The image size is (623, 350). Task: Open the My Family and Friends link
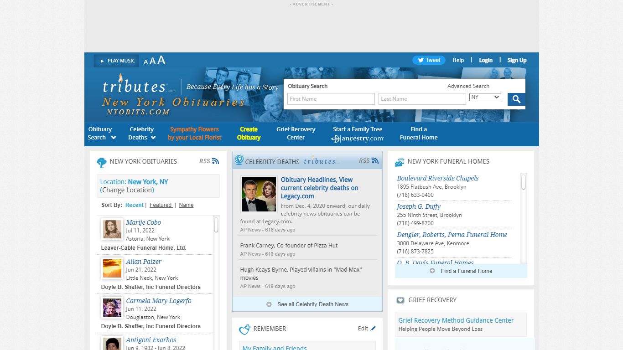[275, 348]
